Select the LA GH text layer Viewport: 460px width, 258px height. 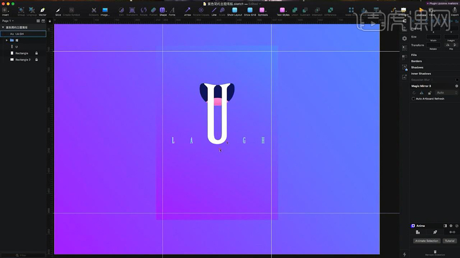(23, 34)
